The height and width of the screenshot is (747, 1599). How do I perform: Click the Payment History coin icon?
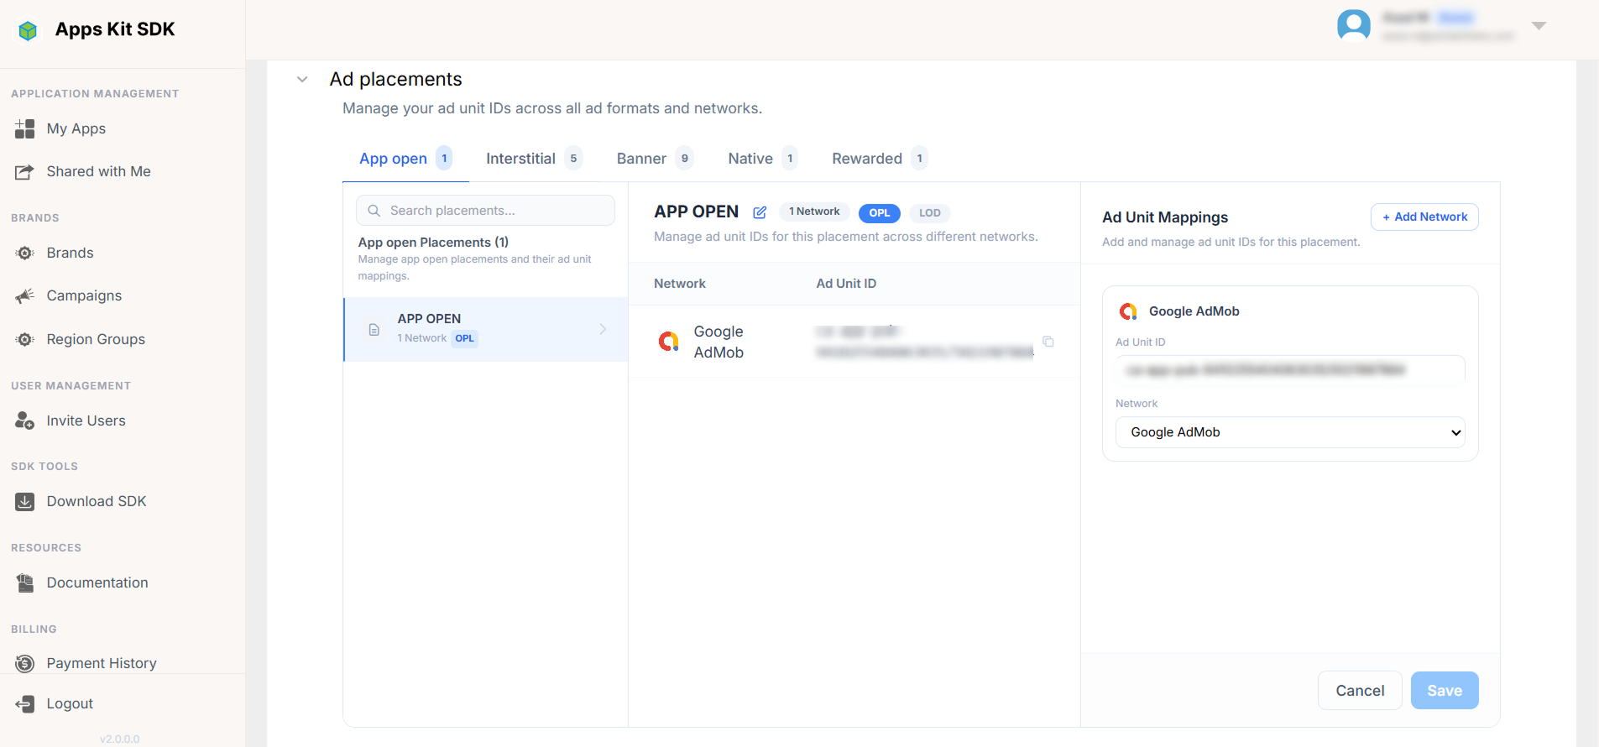25,663
